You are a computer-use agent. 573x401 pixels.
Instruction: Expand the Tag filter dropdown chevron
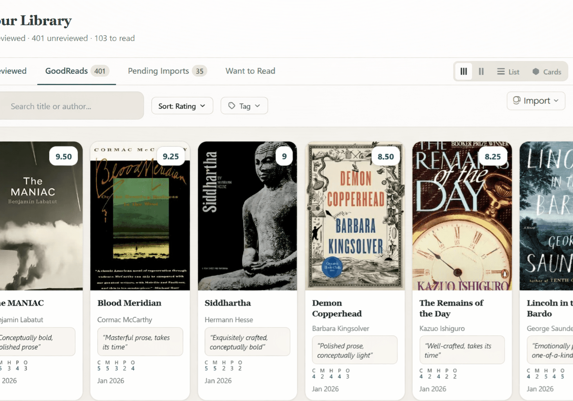(x=257, y=106)
